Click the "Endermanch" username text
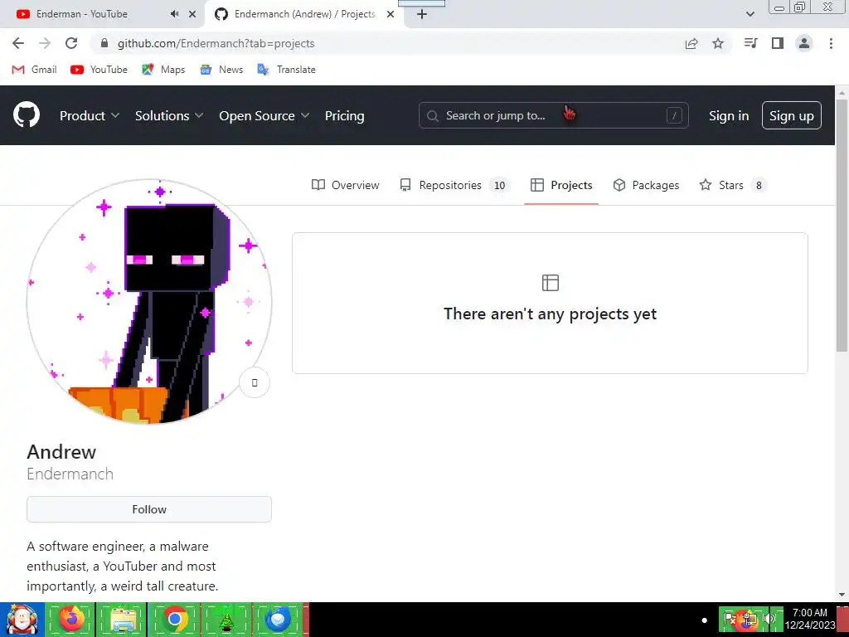Viewport: 849px width, 637px height. coord(70,474)
